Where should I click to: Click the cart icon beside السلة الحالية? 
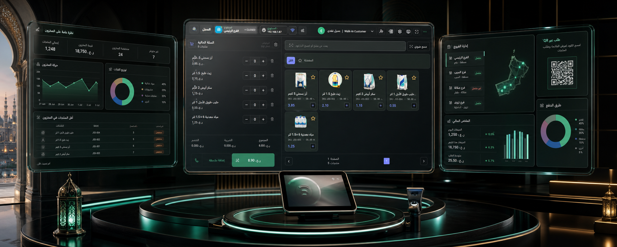(x=192, y=44)
